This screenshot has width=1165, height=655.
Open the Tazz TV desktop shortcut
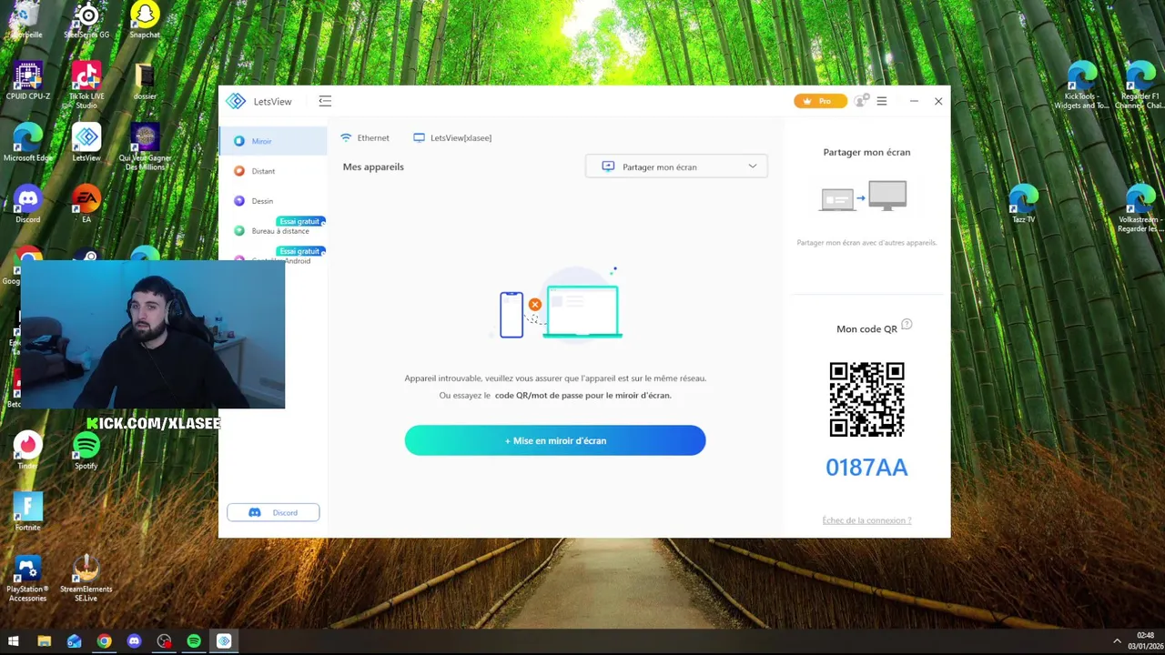click(x=1023, y=205)
